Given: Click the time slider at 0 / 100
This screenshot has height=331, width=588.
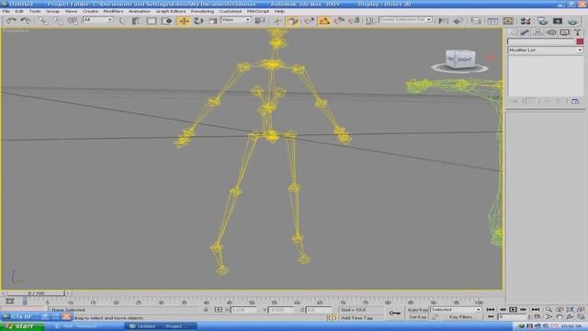Looking at the screenshot, I should click(36, 293).
